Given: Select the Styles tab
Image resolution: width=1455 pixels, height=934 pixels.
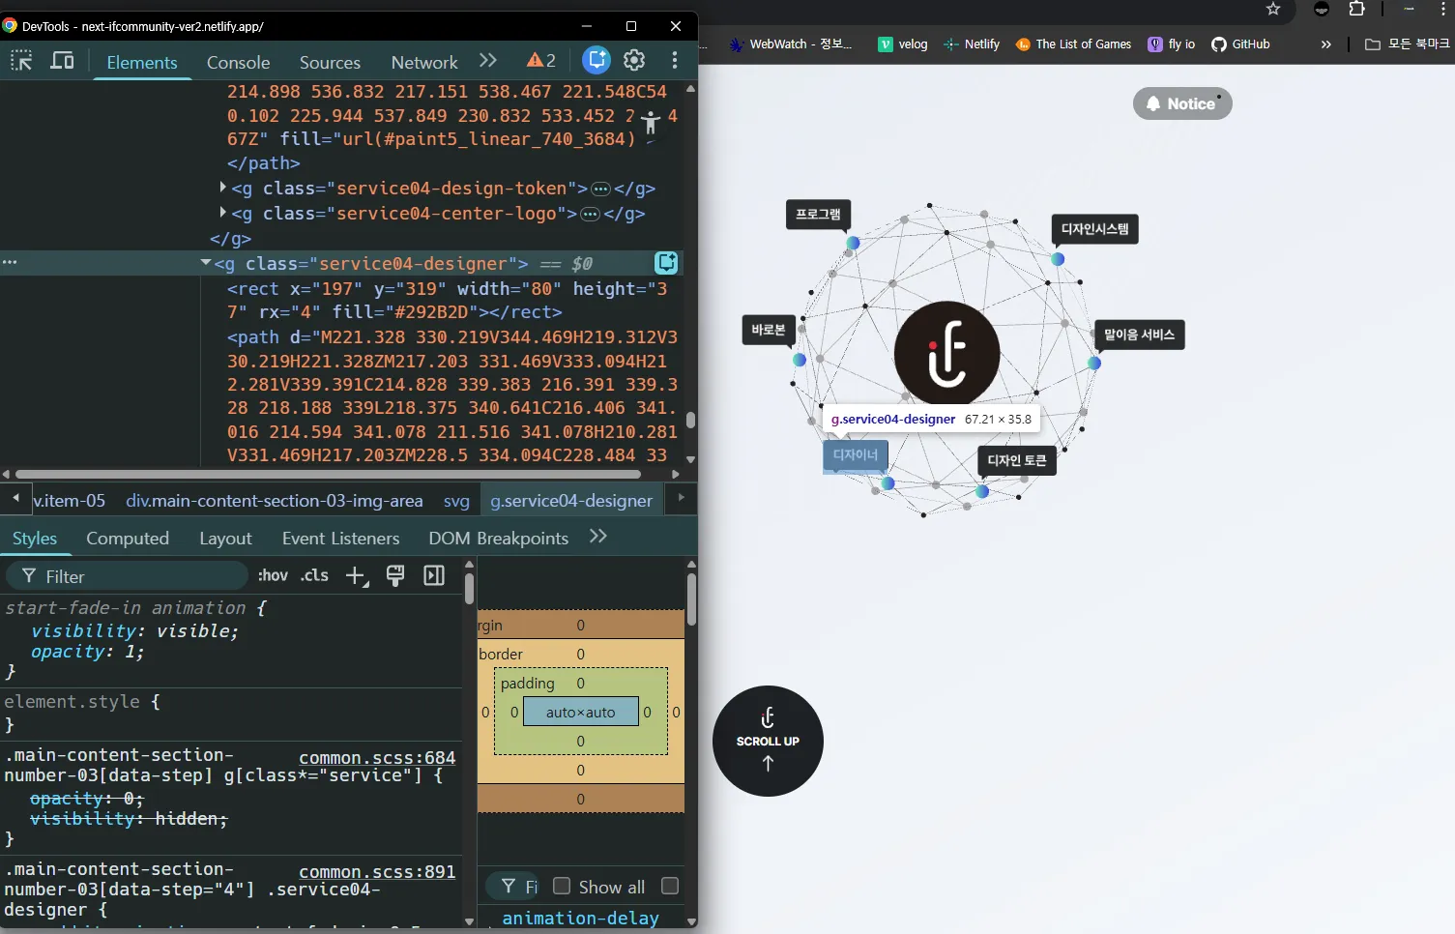Looking at the screenshot, I should click(x=35, y=538).
